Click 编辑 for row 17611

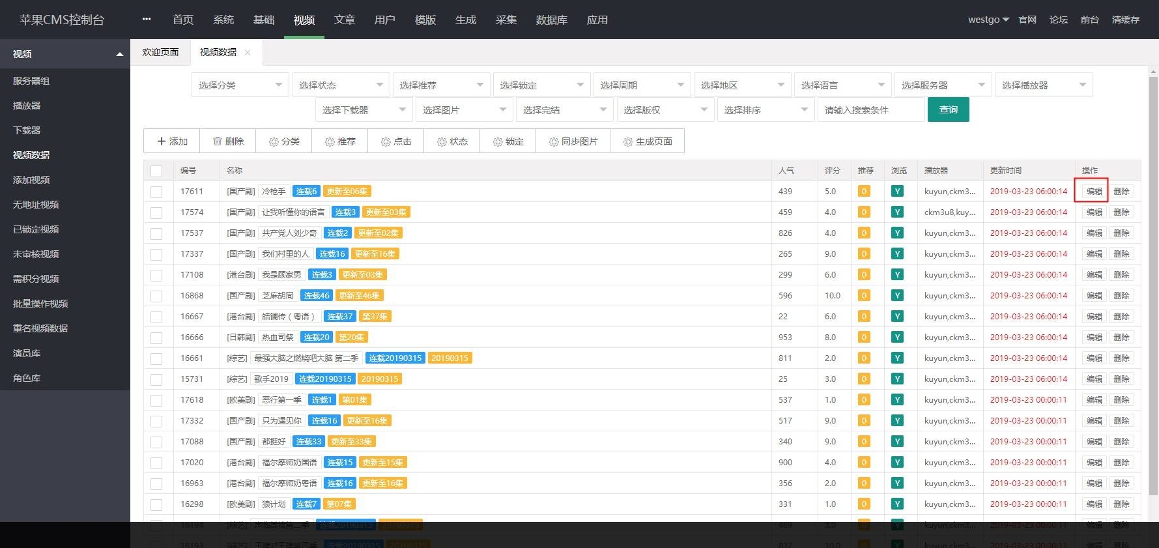coord(1094,192)
